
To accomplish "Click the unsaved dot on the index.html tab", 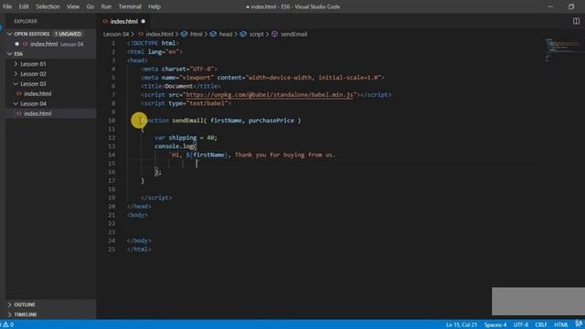I will (x=144, y=21).
